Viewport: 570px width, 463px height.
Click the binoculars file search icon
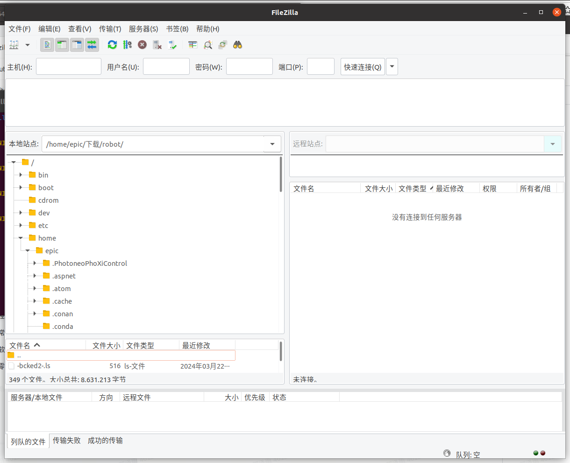(x=238, y=45)
